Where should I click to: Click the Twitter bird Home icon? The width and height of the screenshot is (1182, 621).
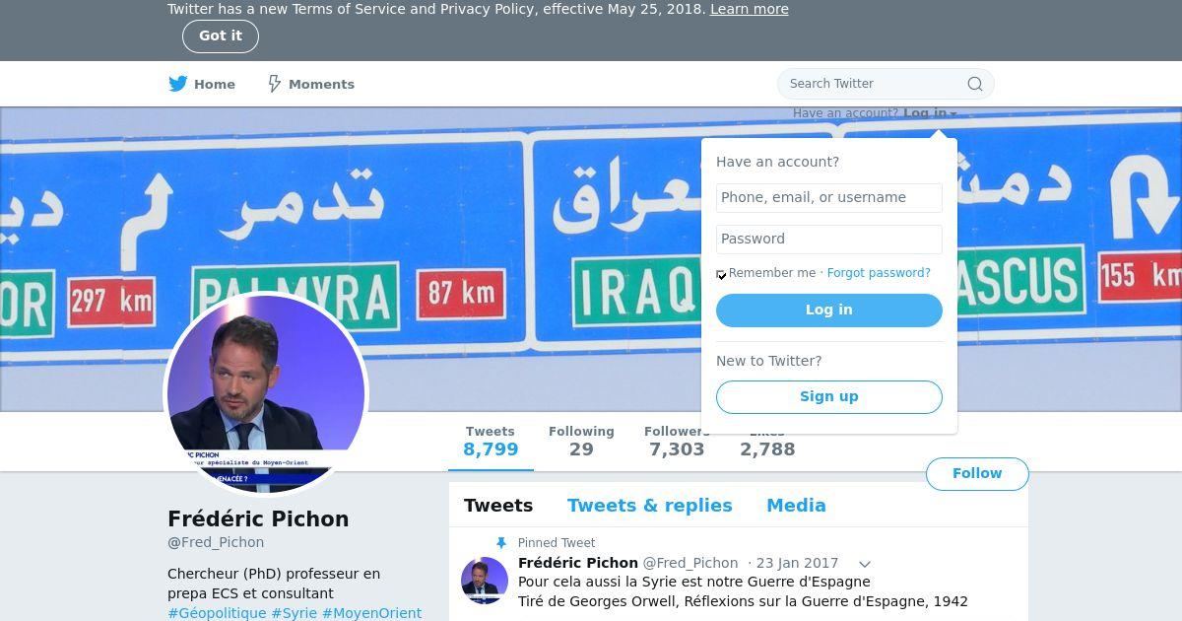pos(177,84)
